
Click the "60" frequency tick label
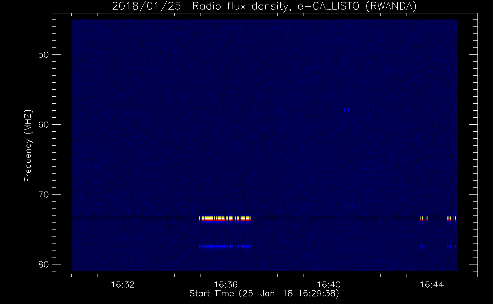(x=44, y=125)
